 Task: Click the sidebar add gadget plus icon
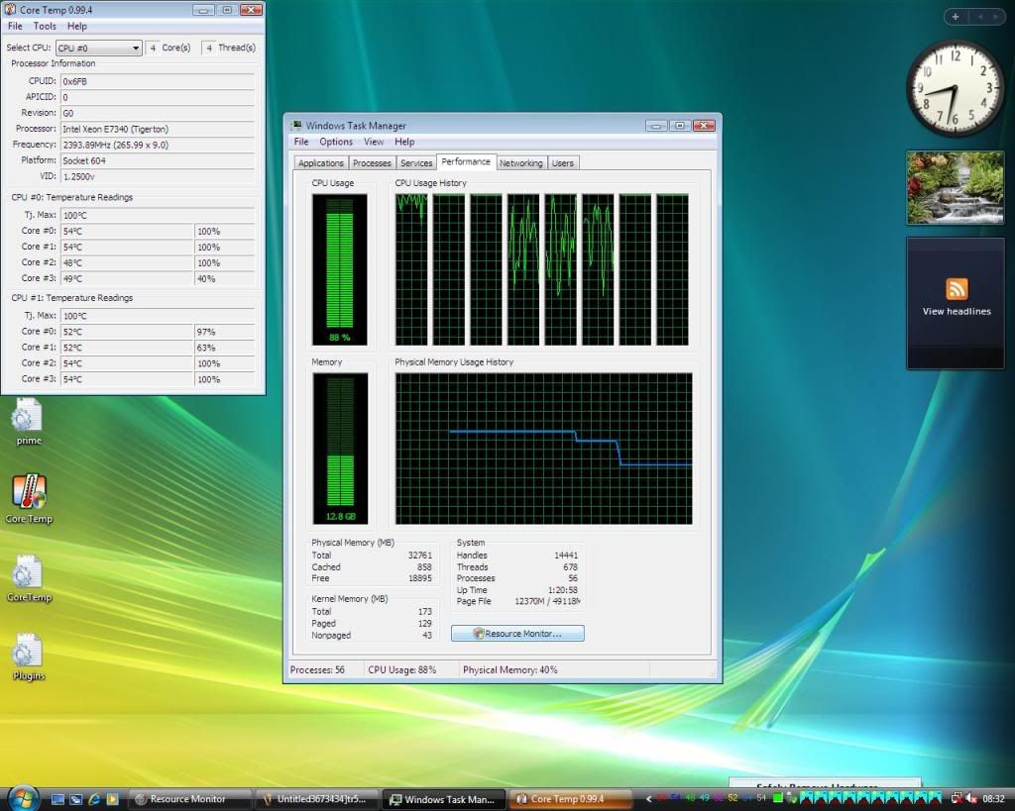956,17
